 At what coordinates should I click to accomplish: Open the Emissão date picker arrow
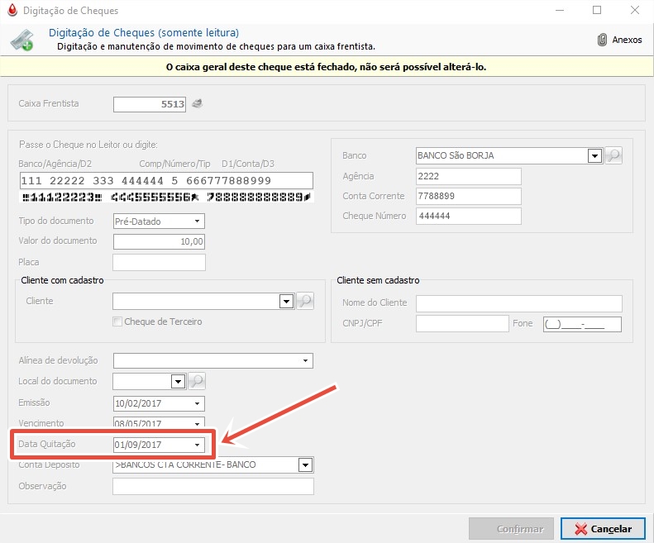[198, 403]
